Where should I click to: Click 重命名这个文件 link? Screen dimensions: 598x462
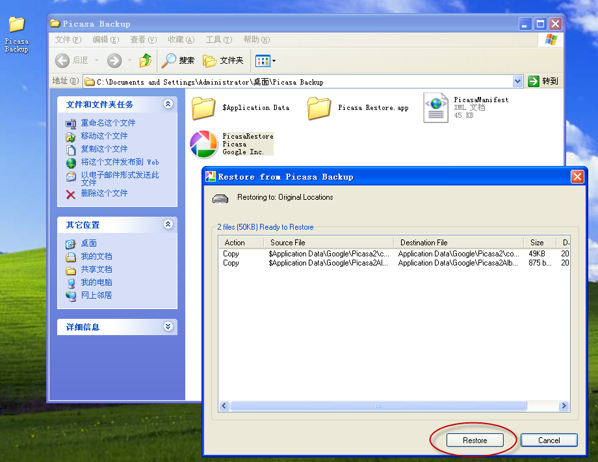108,123
